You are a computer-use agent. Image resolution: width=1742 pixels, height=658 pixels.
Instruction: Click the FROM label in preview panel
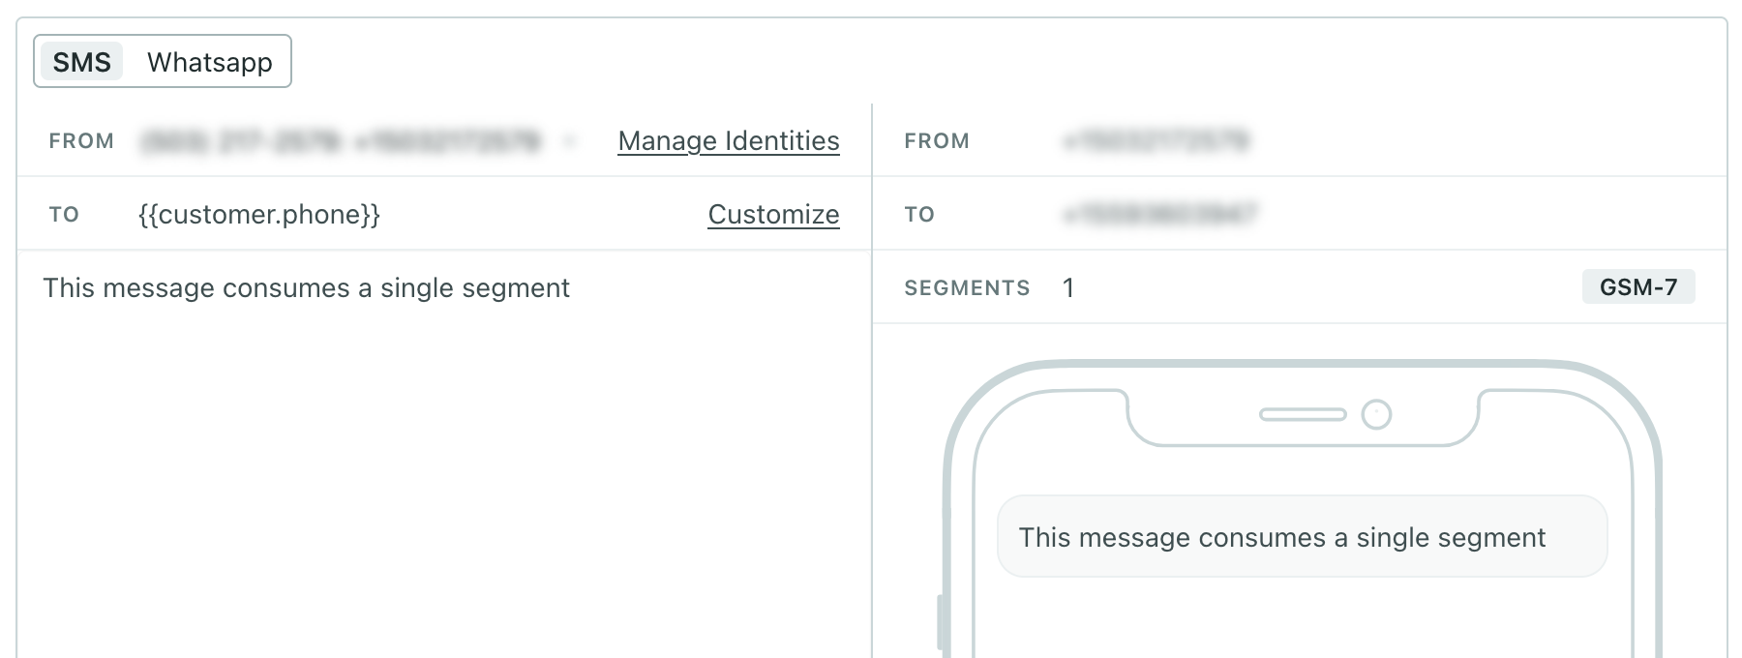(936, 141)
